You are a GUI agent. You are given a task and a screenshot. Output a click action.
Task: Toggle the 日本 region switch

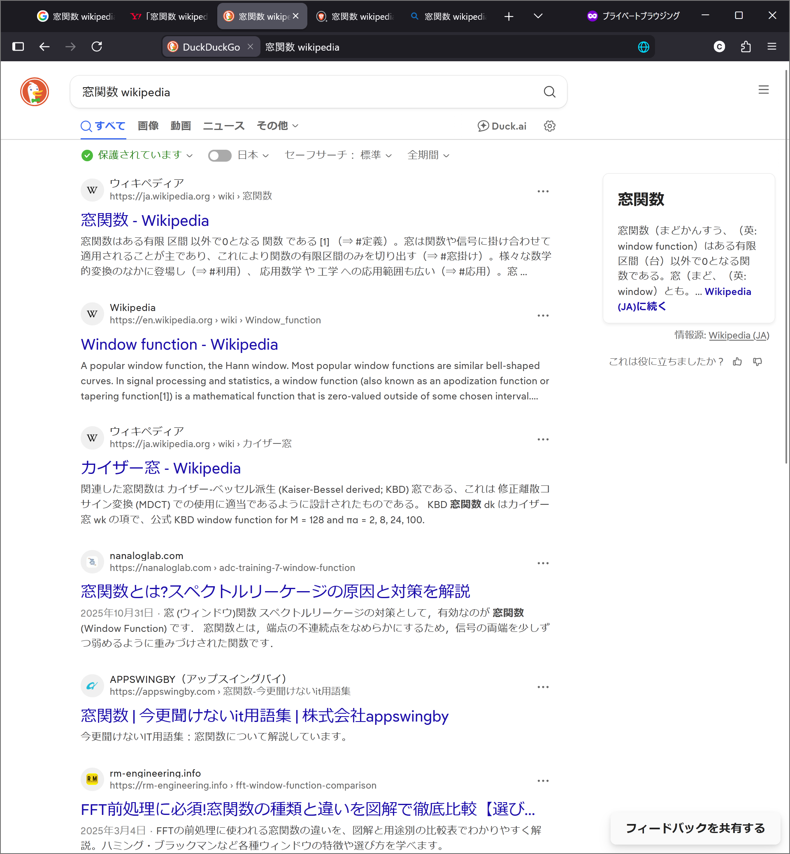click(220, 155)
